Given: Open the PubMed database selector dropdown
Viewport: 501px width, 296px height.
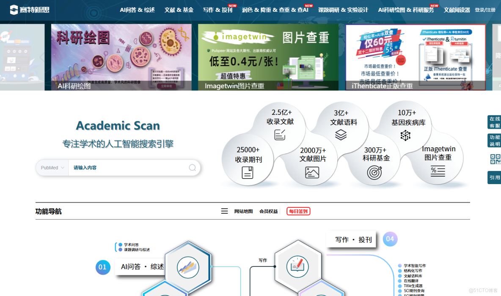Looking at the screenshot, I should click(x=51, y=168).
